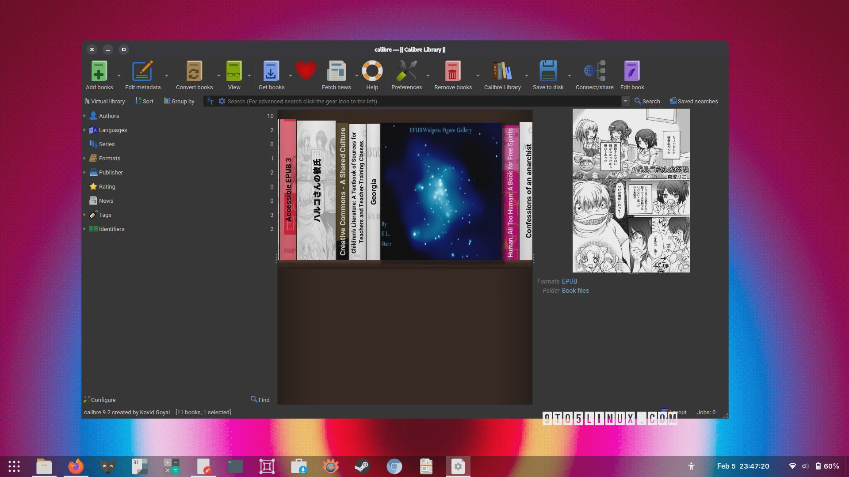The width and height of the screenshot is (849, 477).
Task: Click the Convert books icon
Action: pyautogui.click(x=194, y=71)
